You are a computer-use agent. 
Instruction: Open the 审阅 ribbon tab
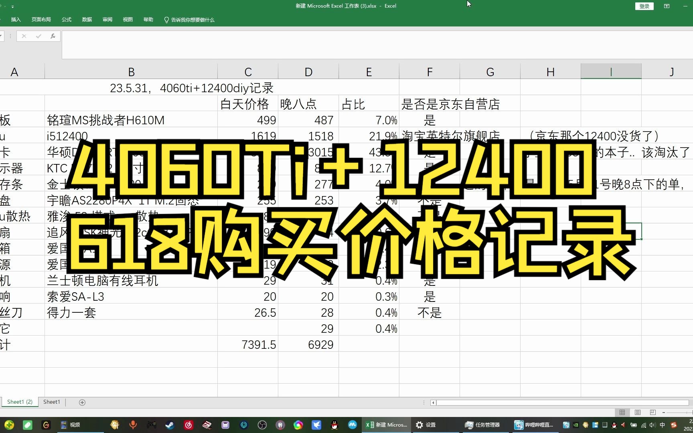(x=107, y=20)
